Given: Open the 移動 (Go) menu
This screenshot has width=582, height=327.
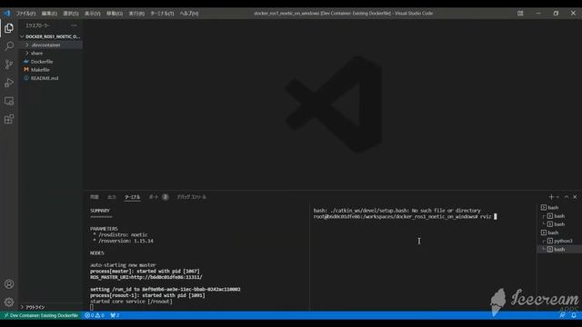Looking at the screenshot, I should coord(115,14).
